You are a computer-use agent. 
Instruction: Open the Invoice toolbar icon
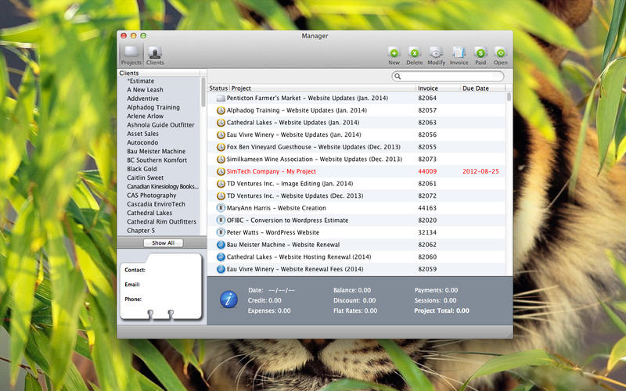coord(459,52)
